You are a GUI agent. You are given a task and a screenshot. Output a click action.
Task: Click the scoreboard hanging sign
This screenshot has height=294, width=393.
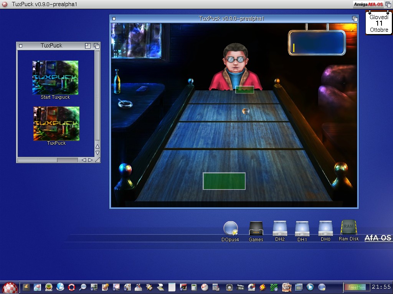317,43
